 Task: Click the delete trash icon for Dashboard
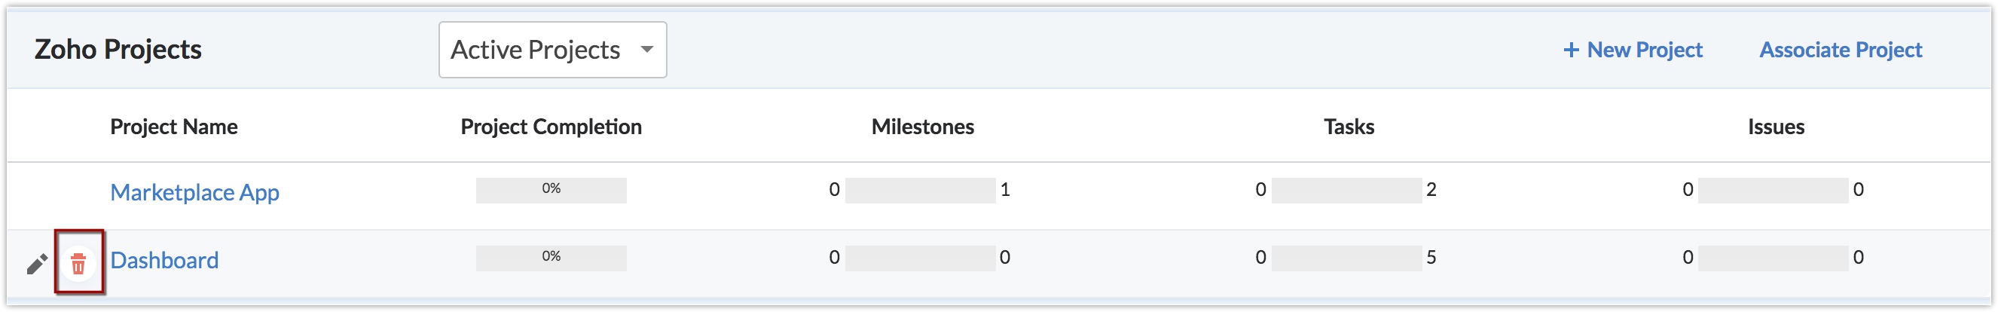(x=78, y=264)
